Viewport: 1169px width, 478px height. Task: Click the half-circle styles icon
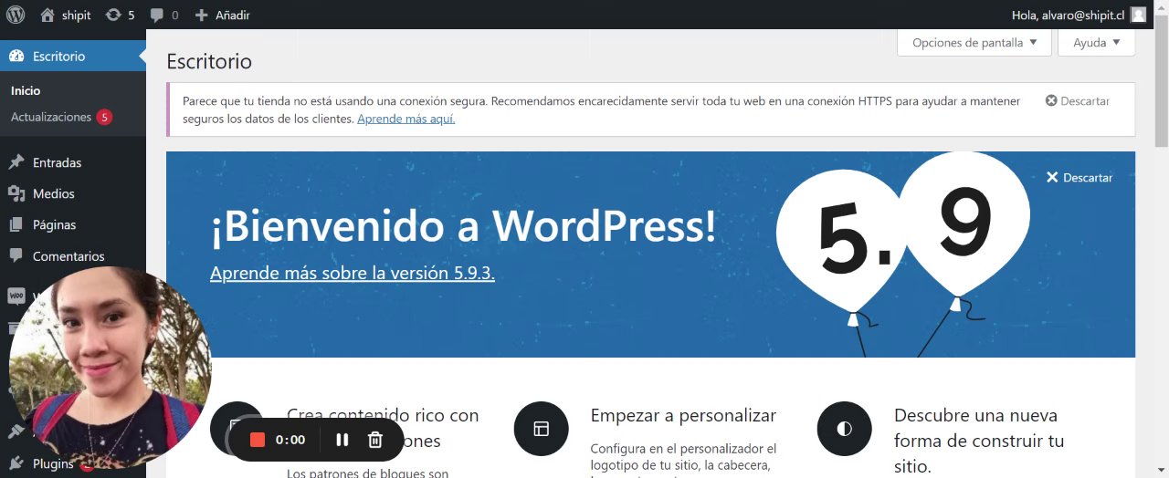[844, 428]
